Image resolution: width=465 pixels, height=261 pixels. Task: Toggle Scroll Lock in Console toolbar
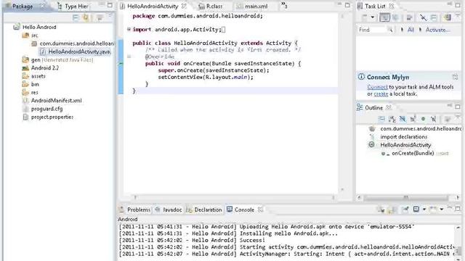392,210
